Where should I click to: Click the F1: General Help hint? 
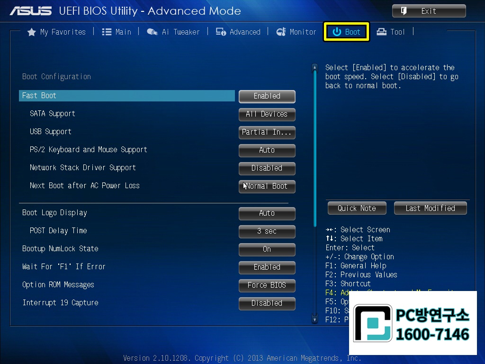(356, 266)
